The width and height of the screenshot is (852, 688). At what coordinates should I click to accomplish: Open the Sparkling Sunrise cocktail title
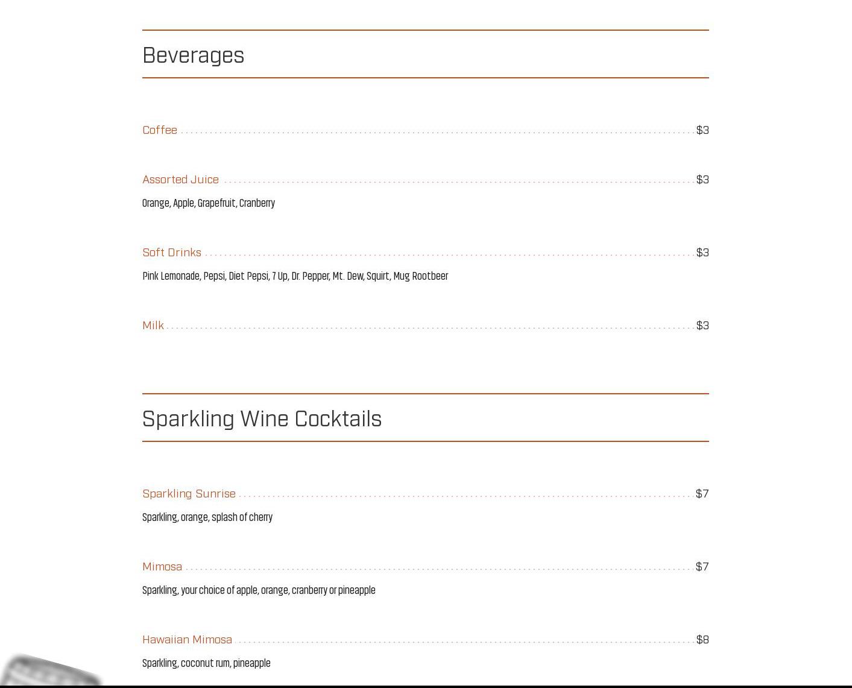pos(189,494)
